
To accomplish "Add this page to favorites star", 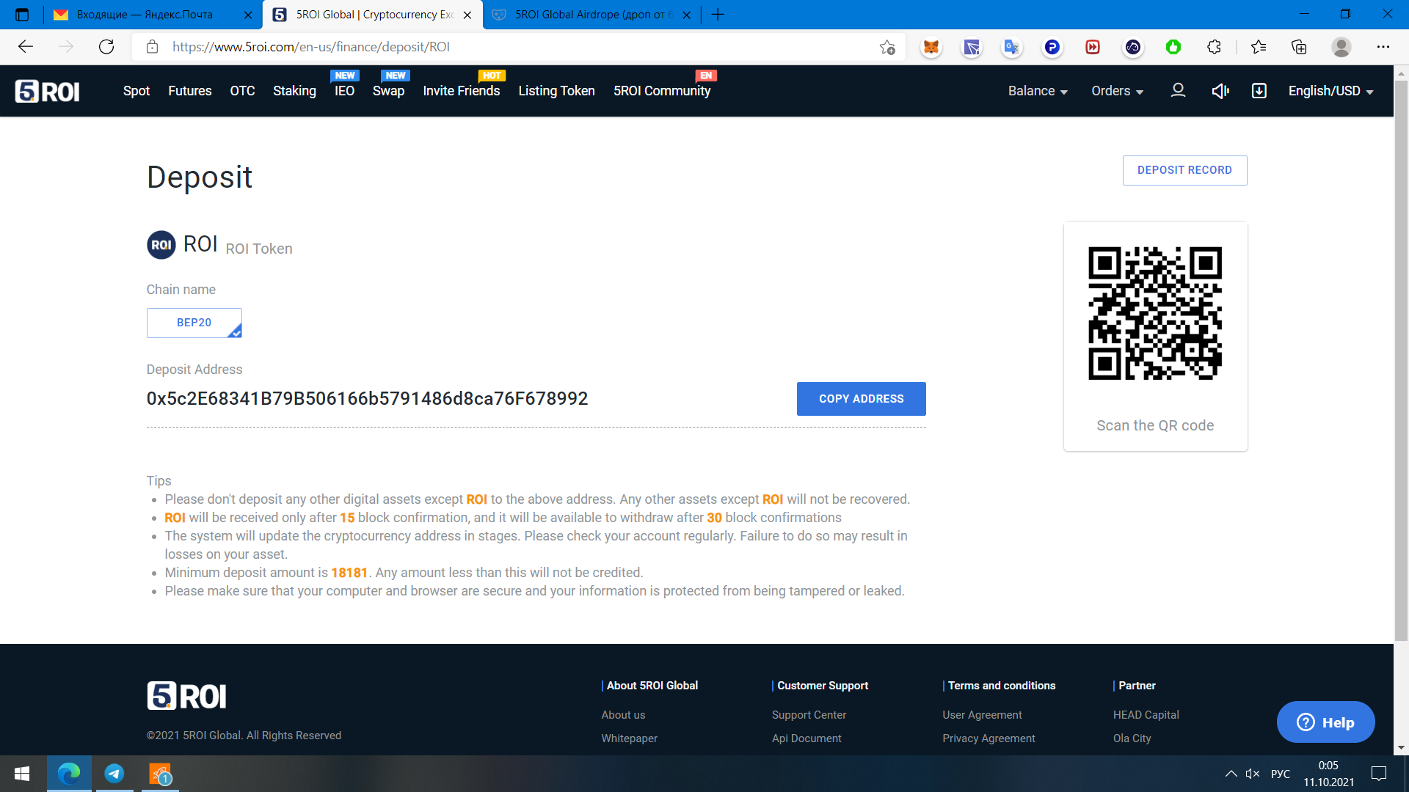I will 887,47.
